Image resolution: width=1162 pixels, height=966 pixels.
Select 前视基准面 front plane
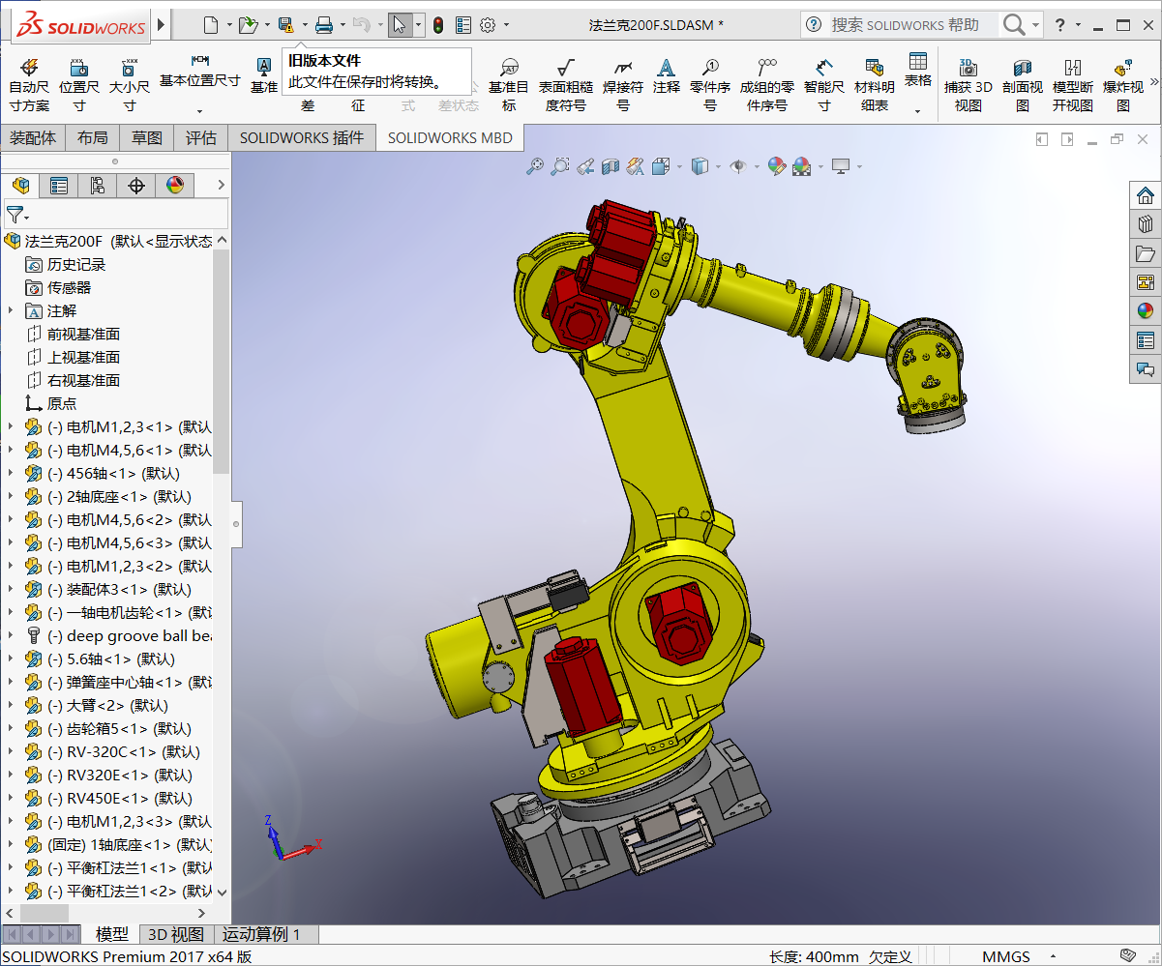[83, 334]
